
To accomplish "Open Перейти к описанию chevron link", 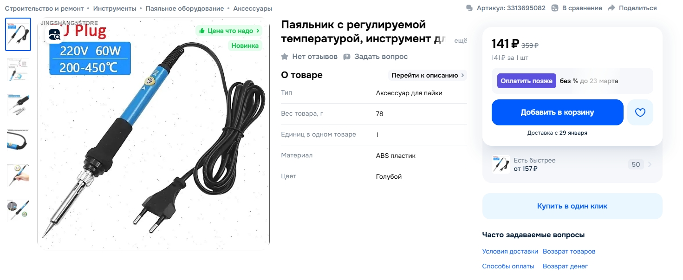I will (x=428, y=75).
